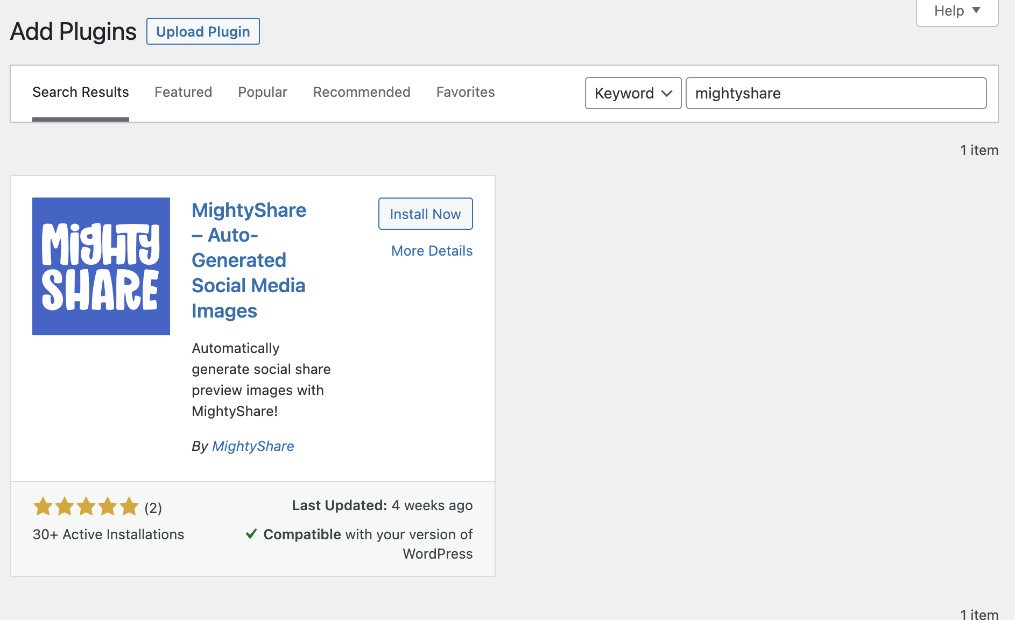Click the Help dropdown arrow icon
1015x620 pixels.
976,10
